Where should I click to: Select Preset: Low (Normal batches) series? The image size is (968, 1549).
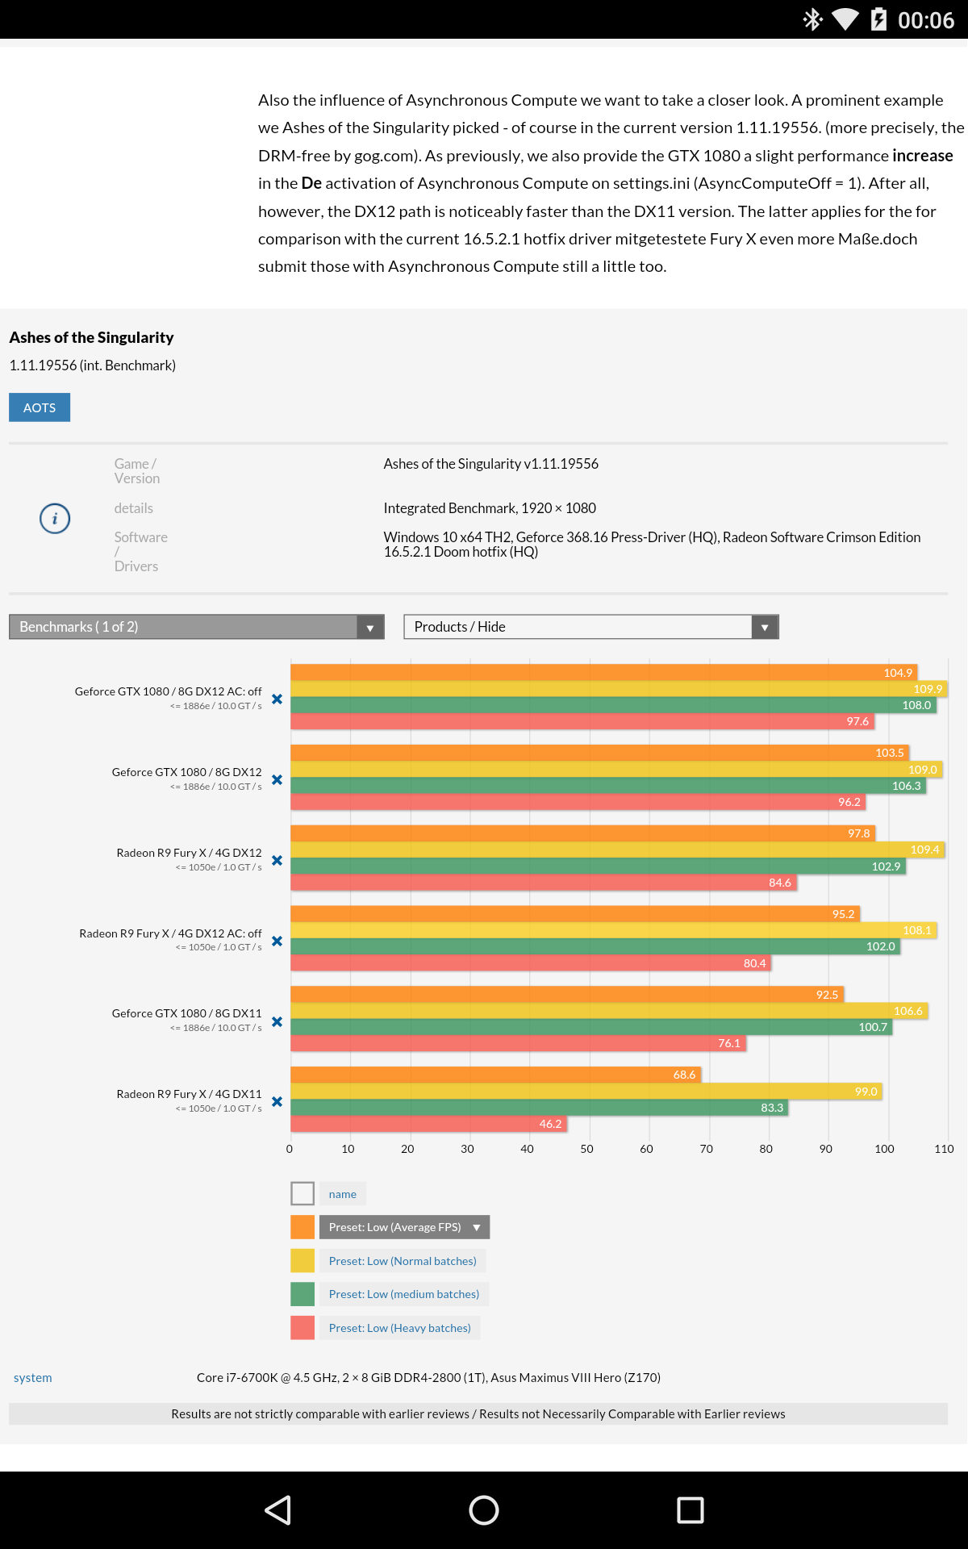pyautogui.click(x=403, y=1261)
